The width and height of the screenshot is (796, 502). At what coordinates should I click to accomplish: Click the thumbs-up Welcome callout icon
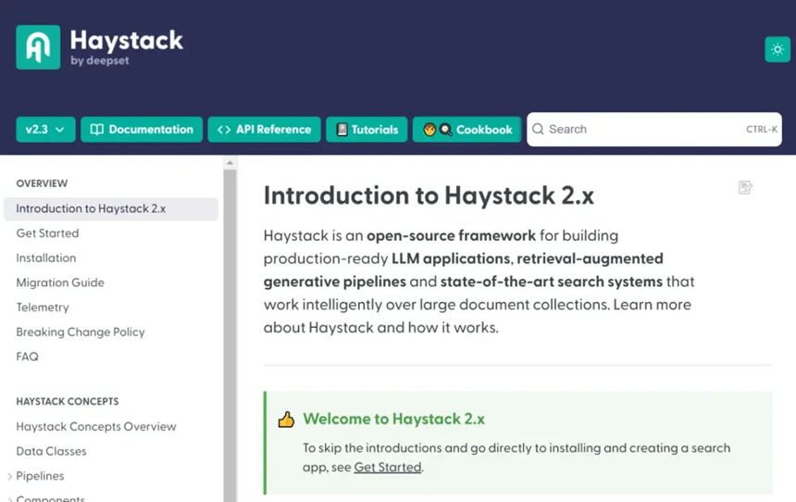(286, 420)
